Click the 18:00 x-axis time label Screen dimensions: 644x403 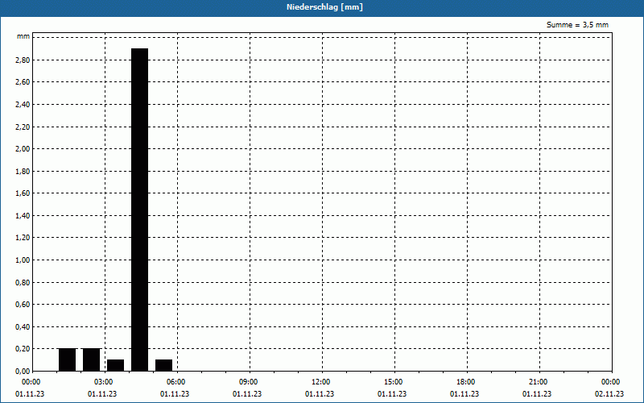click(x=466, y=382)
